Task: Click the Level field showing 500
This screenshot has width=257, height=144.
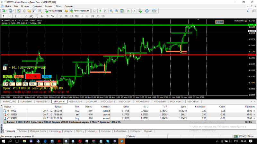Action: point(33,84)
